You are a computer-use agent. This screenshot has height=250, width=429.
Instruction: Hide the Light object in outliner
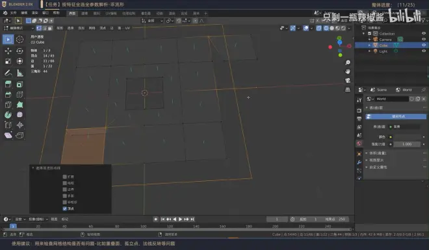click(x=424, y=51)
